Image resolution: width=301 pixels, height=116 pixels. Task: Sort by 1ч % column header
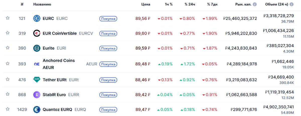click(x=169, y=4)
